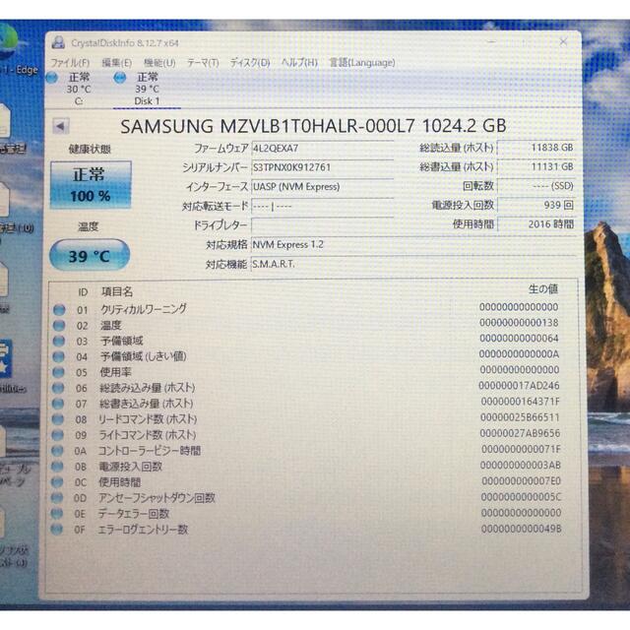Open the 編集(E) menu

[116, 63]
